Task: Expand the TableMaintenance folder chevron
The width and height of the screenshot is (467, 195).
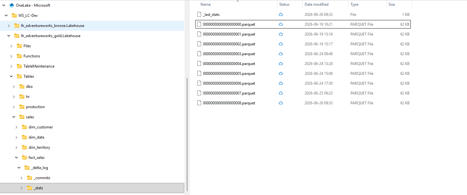Action: point(11,66)
